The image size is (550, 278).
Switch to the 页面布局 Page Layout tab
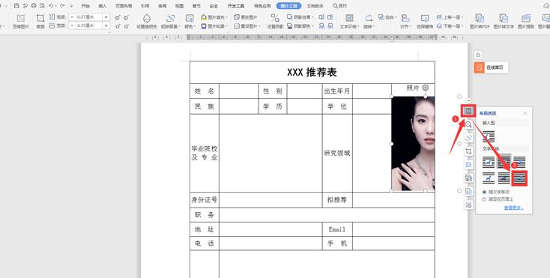(124, 6)
